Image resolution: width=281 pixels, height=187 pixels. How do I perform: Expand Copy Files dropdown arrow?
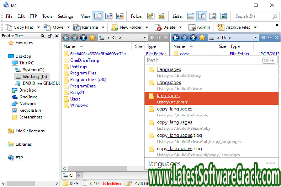click(x=39, y=28)
